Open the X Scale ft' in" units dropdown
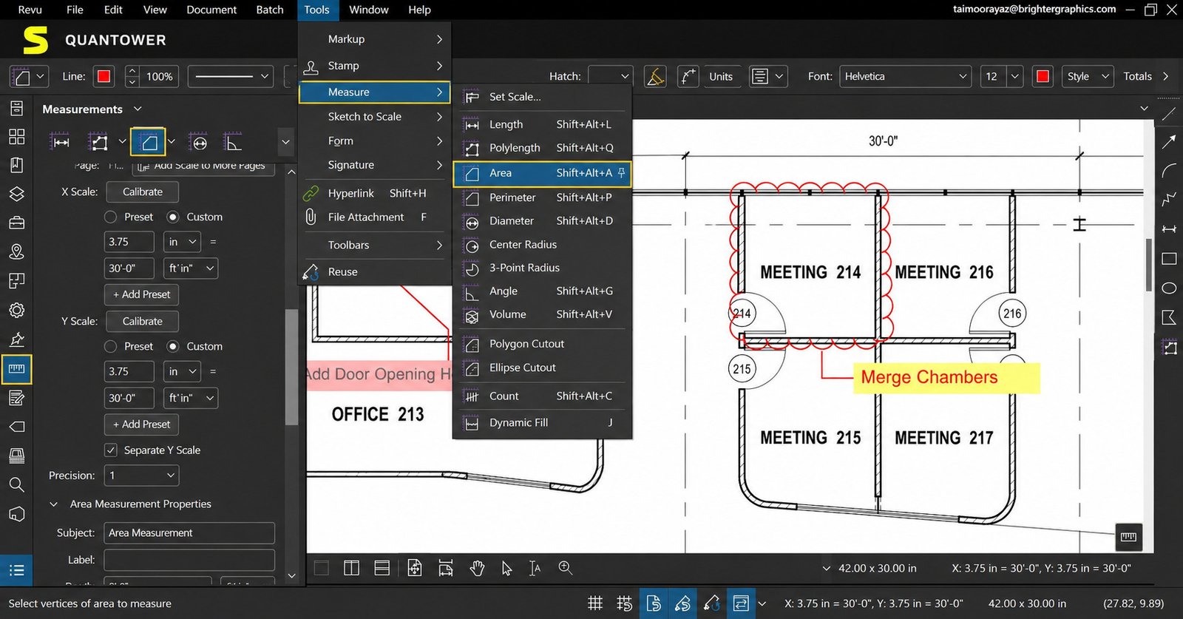1183x619 pixels. point(191,268)
